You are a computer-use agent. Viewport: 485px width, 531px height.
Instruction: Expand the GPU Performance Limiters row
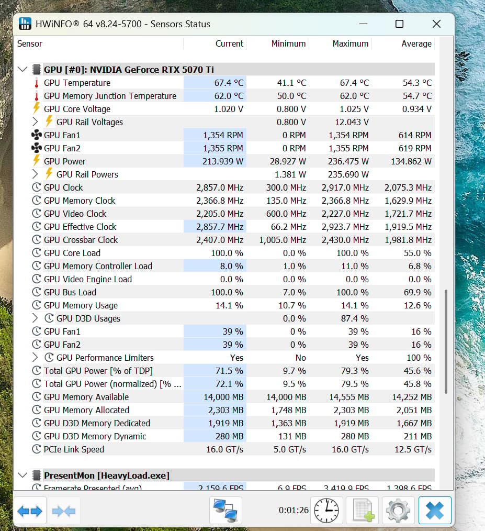tap(35, 357)
